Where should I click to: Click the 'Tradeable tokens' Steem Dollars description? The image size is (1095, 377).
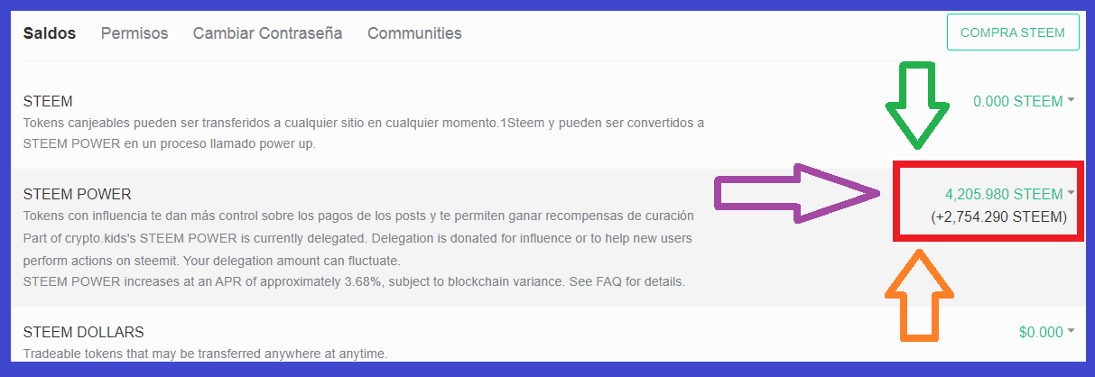pos(205,354)
